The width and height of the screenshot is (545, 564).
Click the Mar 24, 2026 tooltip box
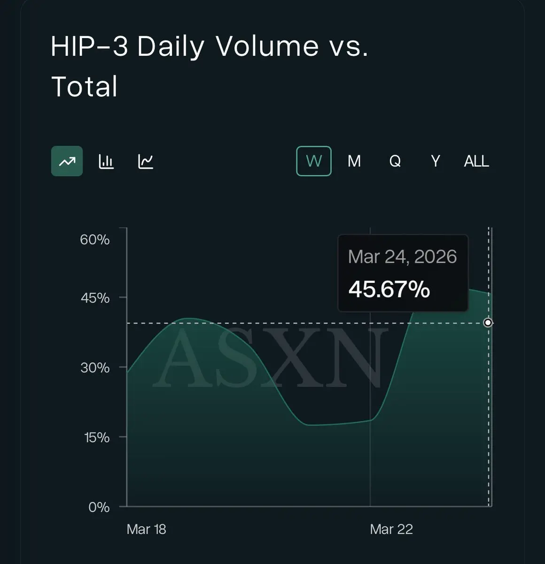click(403, 273)
